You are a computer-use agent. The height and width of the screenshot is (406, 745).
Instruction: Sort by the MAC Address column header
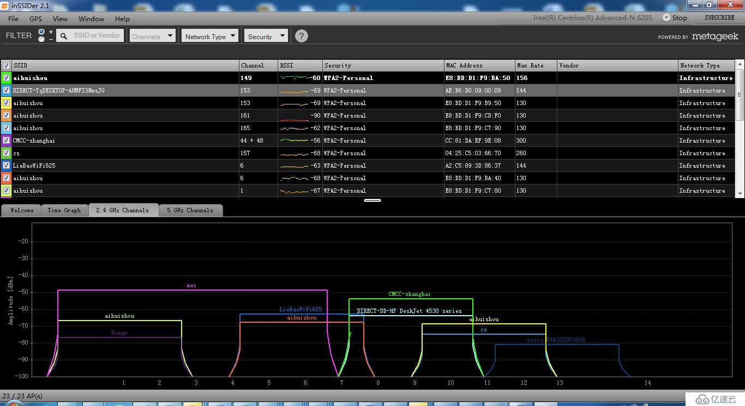click(479, 65)
